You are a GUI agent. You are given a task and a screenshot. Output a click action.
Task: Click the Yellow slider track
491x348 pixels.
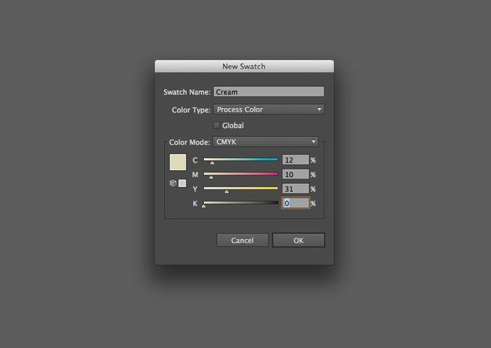point(241,188)
